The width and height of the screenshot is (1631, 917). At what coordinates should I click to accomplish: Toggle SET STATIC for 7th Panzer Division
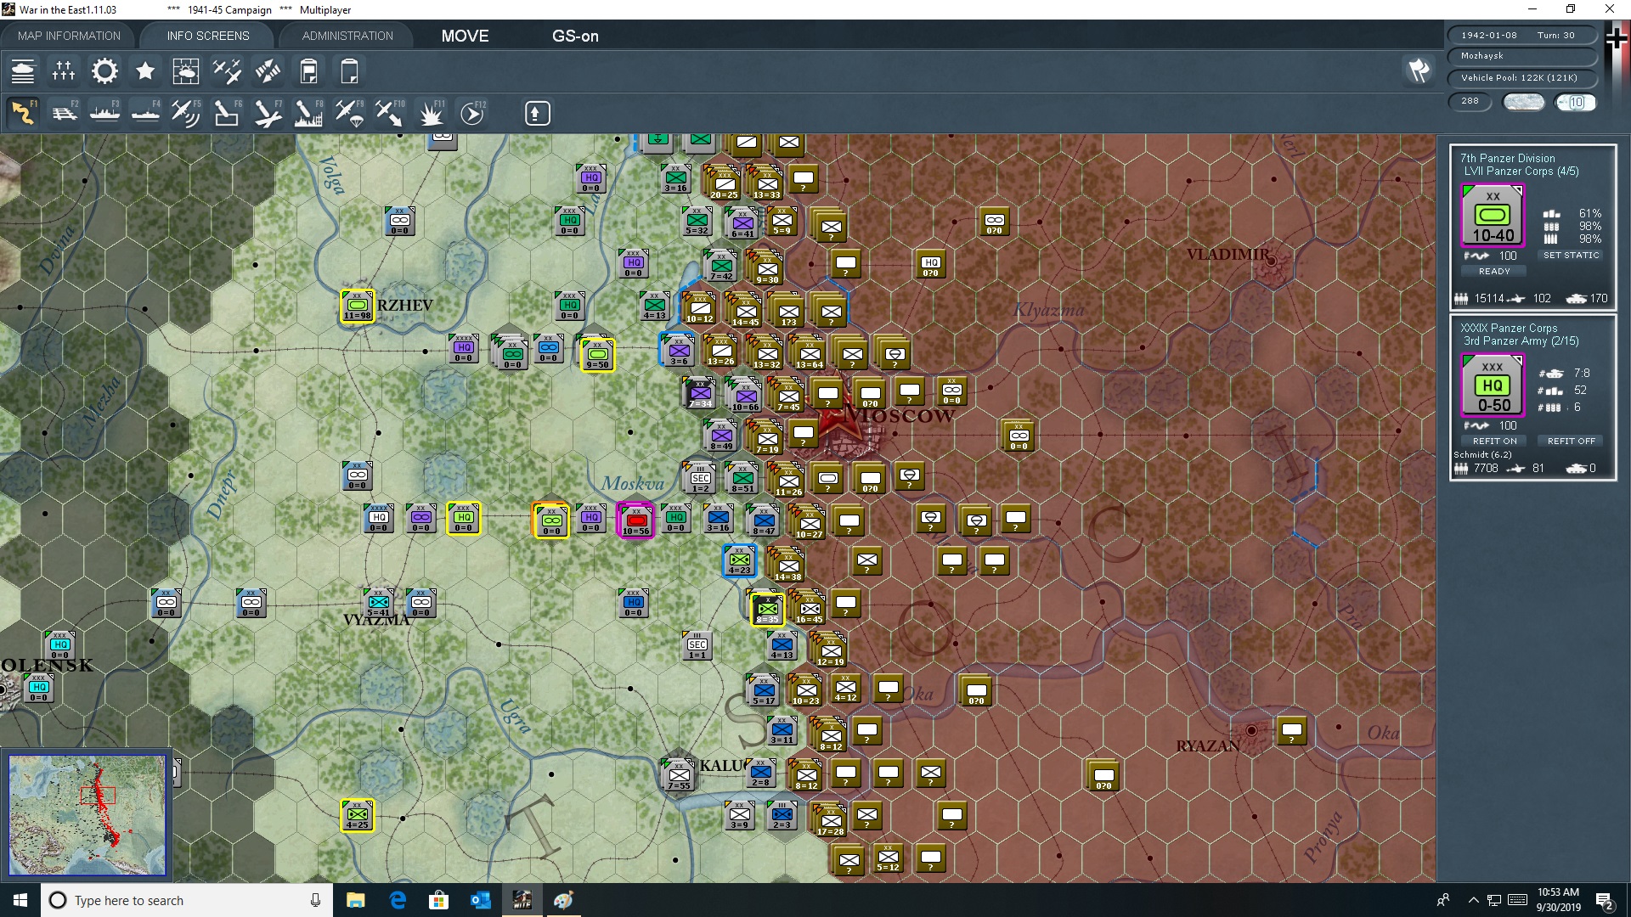(1571, 256)
